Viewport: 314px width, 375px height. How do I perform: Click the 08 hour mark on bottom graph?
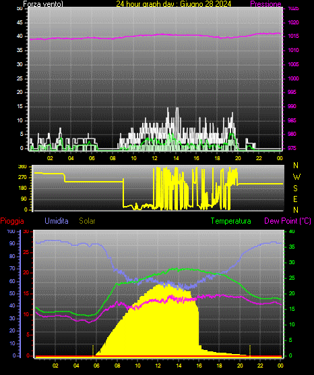[x=117, y=366]
